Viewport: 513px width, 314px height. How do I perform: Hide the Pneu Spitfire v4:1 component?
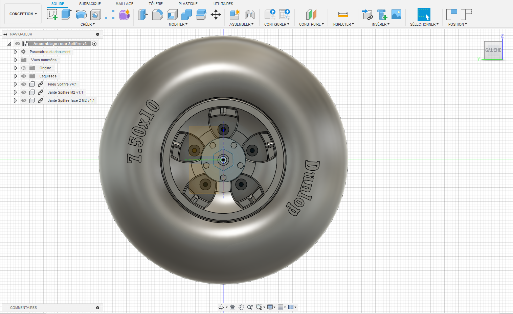coord(24,84)
